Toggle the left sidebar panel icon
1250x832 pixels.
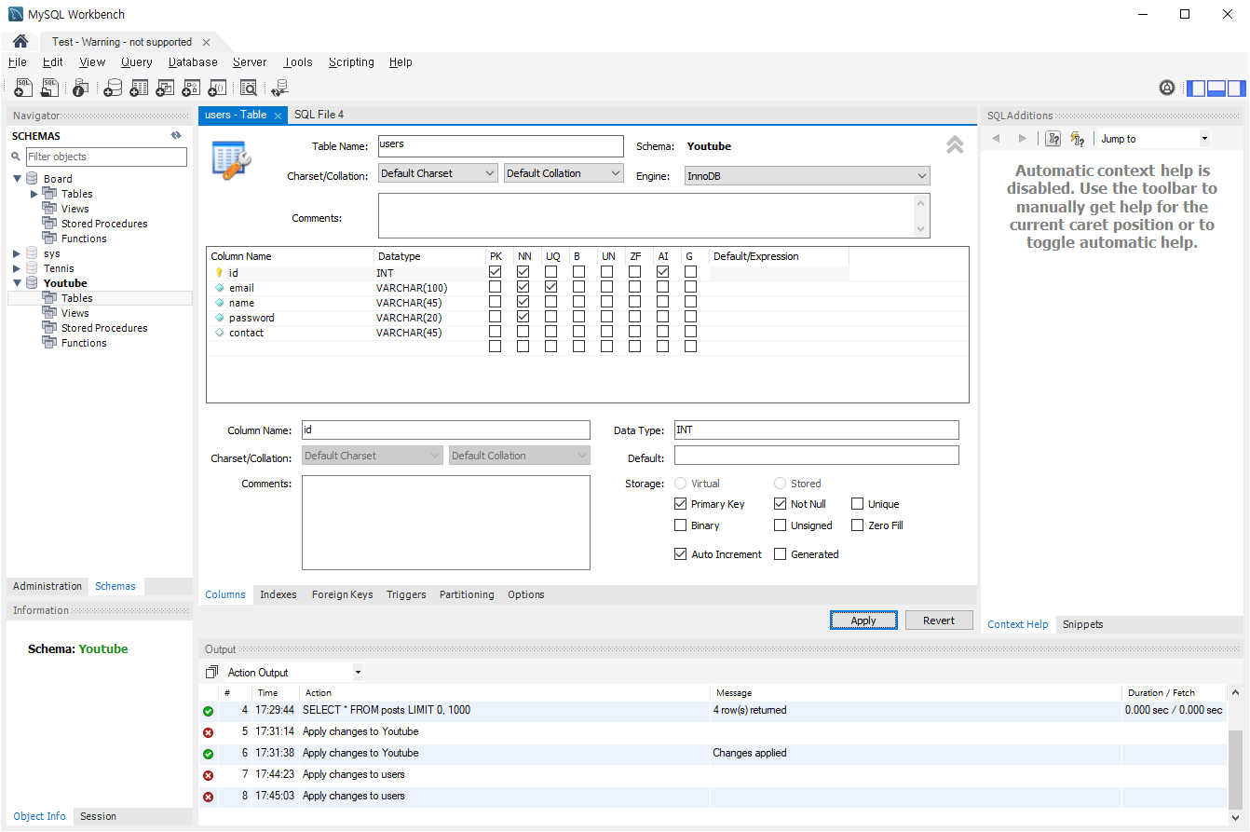pyautogui.click(x=1195, y=89)
